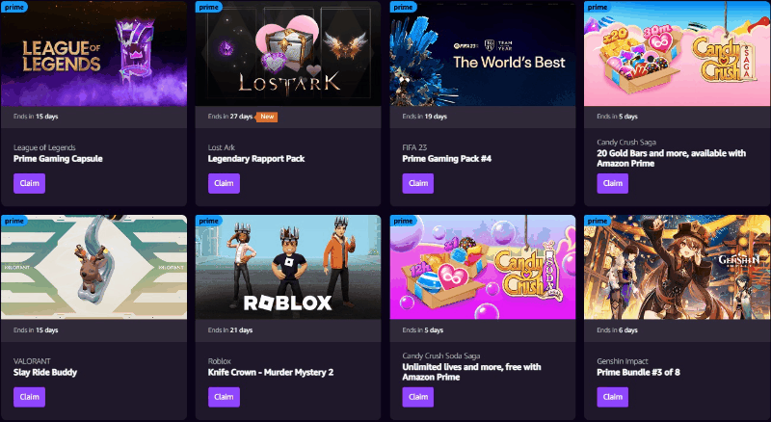
Task: Claim the Lost Ark Legendary Rapport Pack
Action: click(224, 183)
